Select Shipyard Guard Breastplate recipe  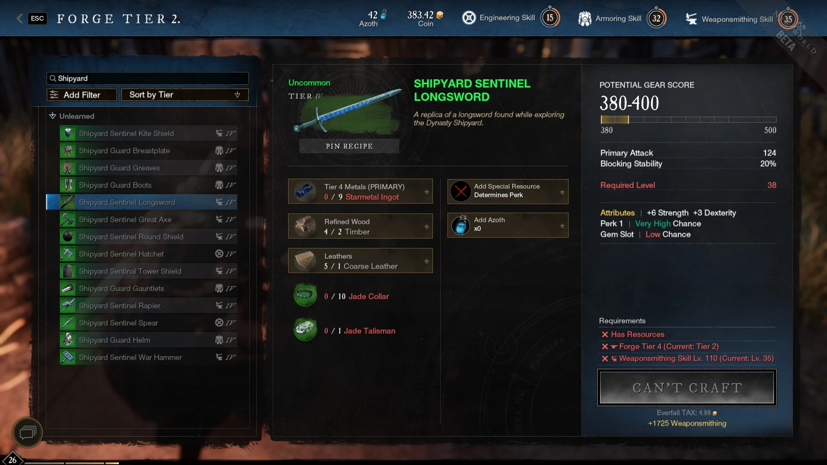pyautogui.click(x=148, y=151)
